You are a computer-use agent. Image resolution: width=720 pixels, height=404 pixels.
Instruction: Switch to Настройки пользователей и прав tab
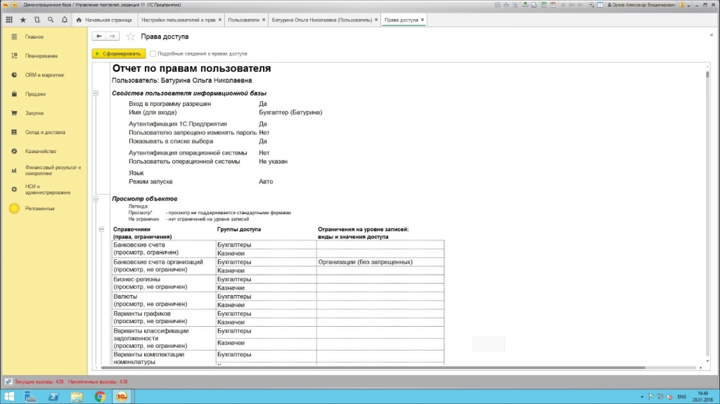[178, 20]
